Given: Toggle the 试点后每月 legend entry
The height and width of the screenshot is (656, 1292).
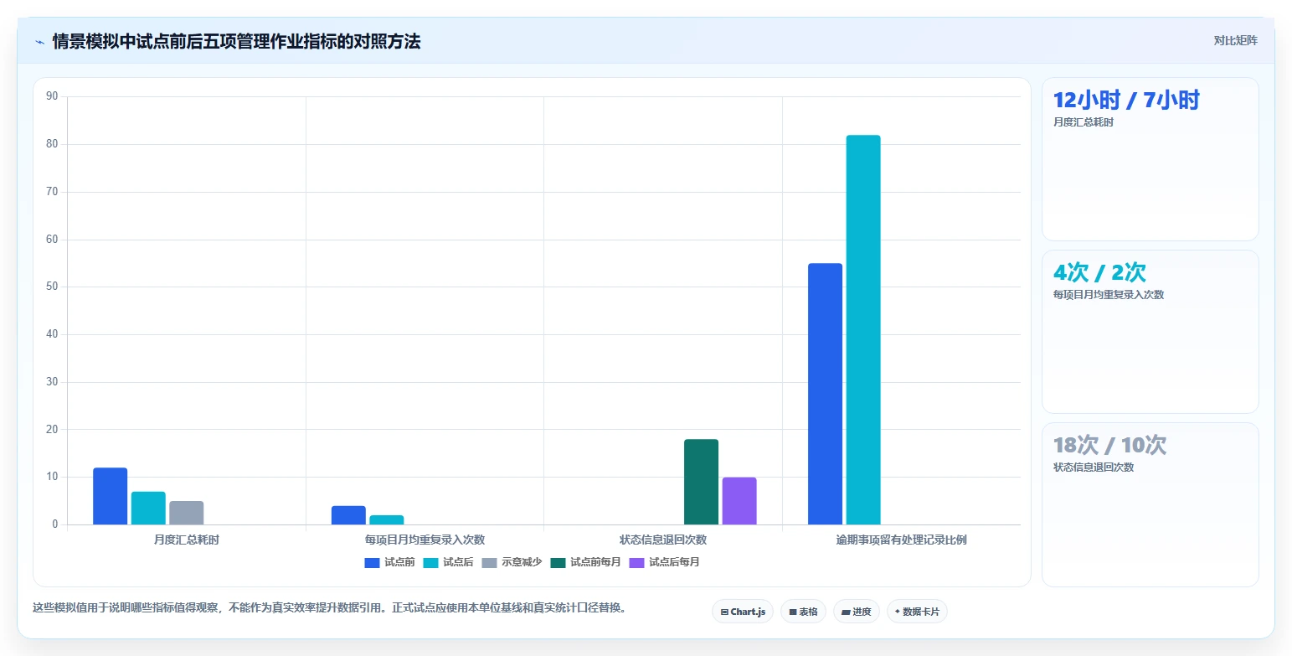Looking at the screenshot, I should tap(664, 562).
